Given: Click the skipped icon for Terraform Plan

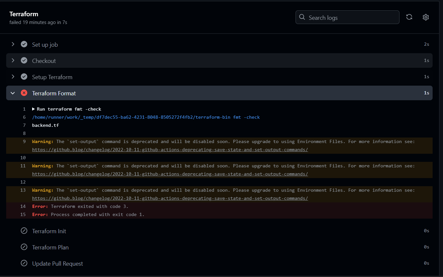Looking at the screenshot, I should click(x=24, y=247).
